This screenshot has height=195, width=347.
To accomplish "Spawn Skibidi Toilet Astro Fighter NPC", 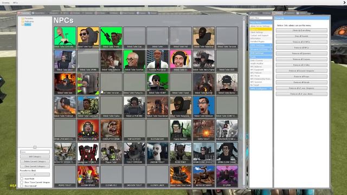I will pyautogui.click(x=204, y=61).
